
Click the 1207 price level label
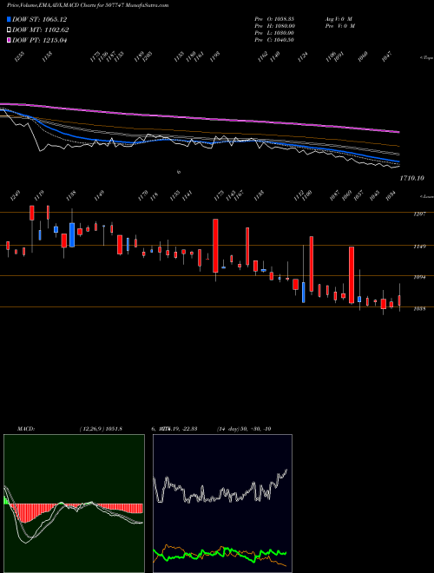418,214
